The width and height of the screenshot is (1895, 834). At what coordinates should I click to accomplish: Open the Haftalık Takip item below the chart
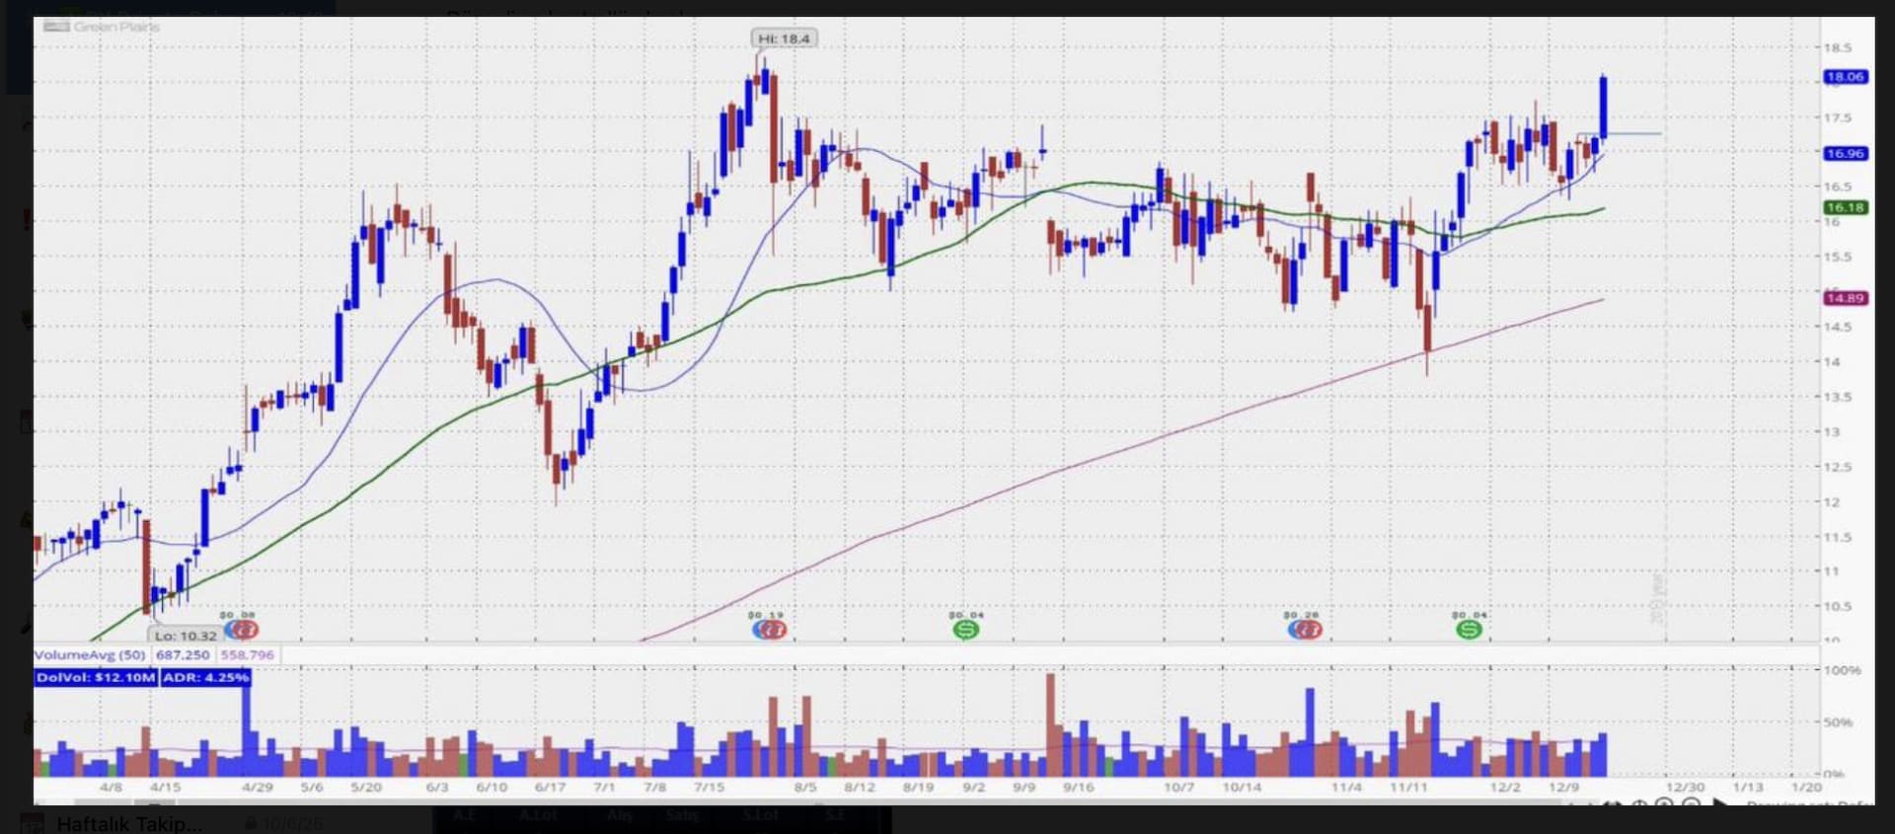pyautogui.click(x=128, y=824)
